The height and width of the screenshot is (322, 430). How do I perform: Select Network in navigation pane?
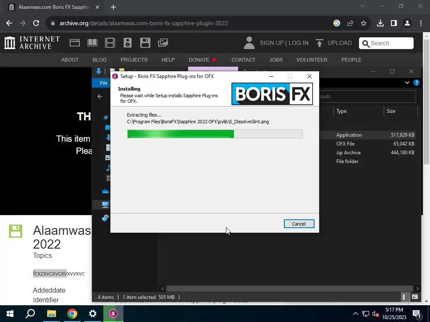point(105,218)
